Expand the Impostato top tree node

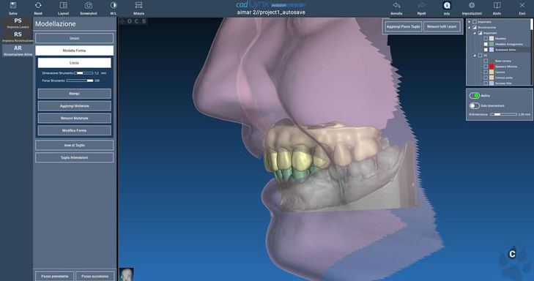click(470, 22)
